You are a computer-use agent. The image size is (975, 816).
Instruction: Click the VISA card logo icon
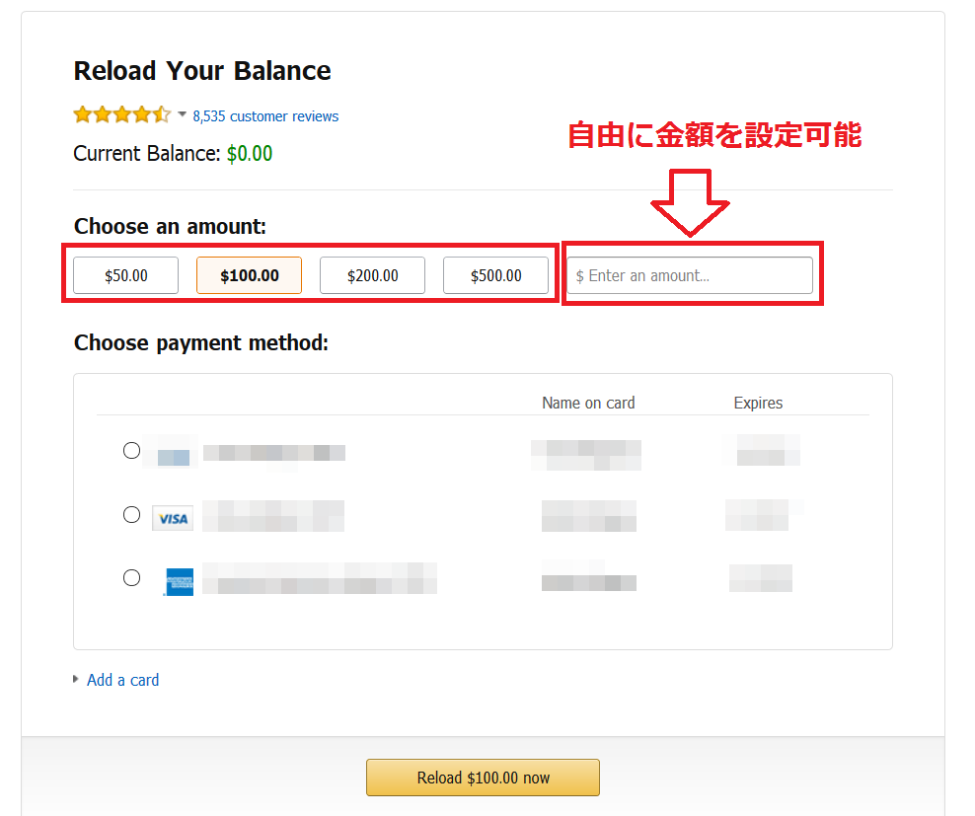tap(173, 518)
